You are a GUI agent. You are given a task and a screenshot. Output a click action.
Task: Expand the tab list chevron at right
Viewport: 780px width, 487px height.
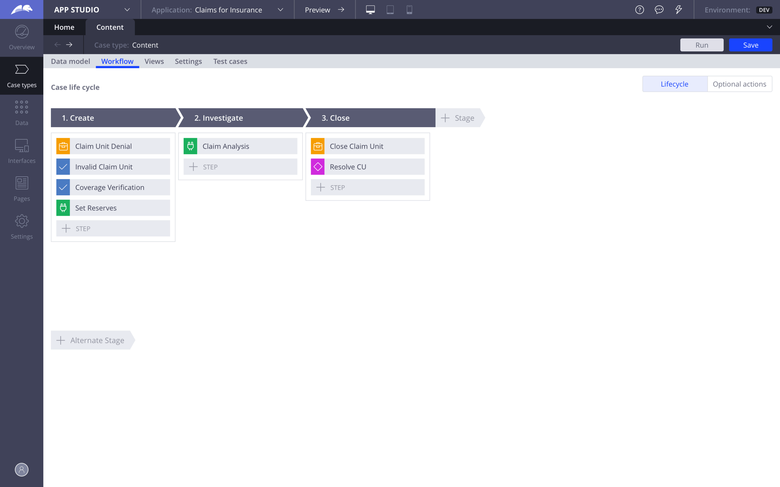click(769, 27)
